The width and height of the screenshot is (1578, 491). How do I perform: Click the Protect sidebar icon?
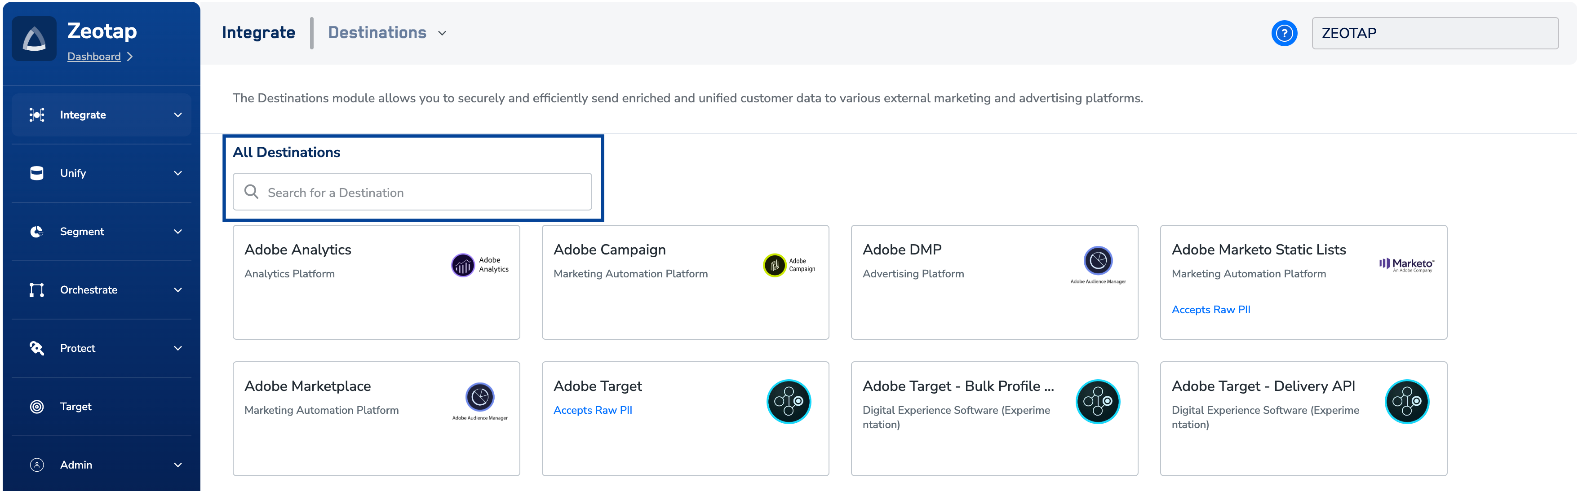coord(37,348)
